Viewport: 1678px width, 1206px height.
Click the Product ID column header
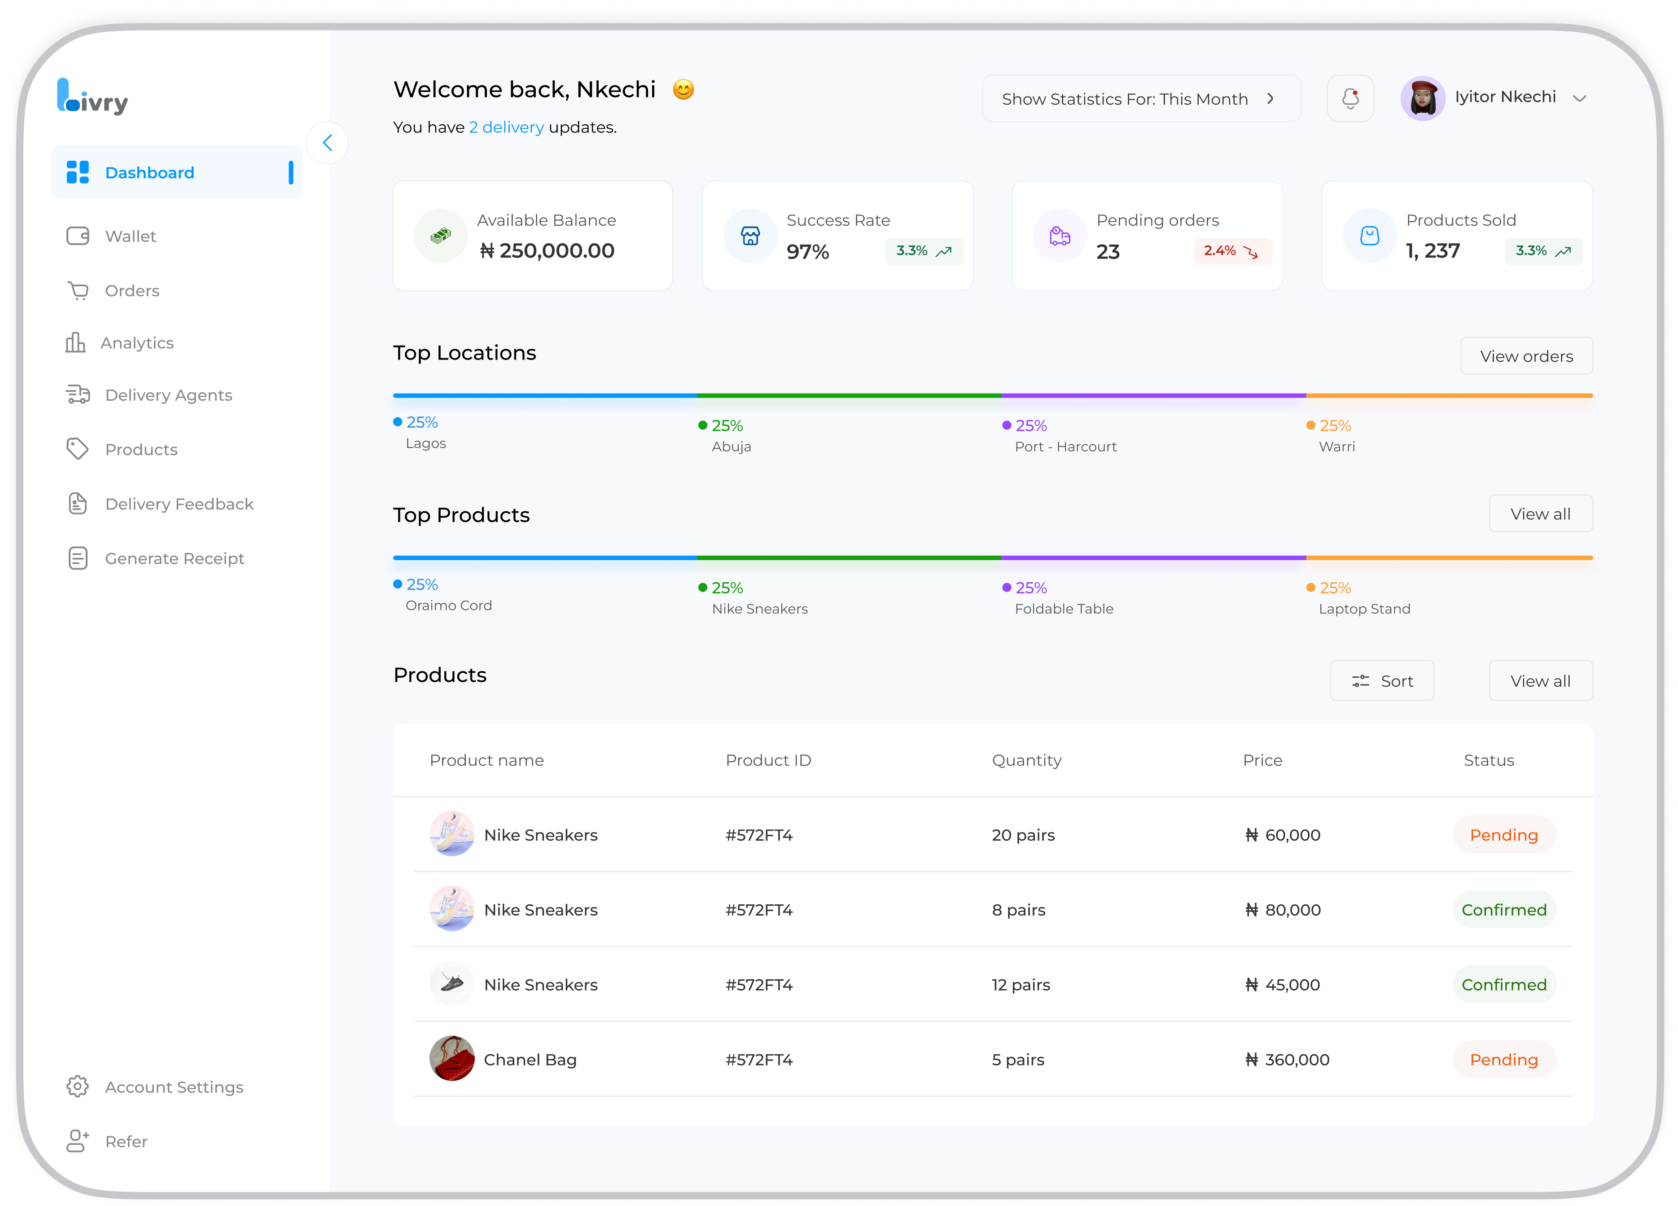click(x=768, y=760)
